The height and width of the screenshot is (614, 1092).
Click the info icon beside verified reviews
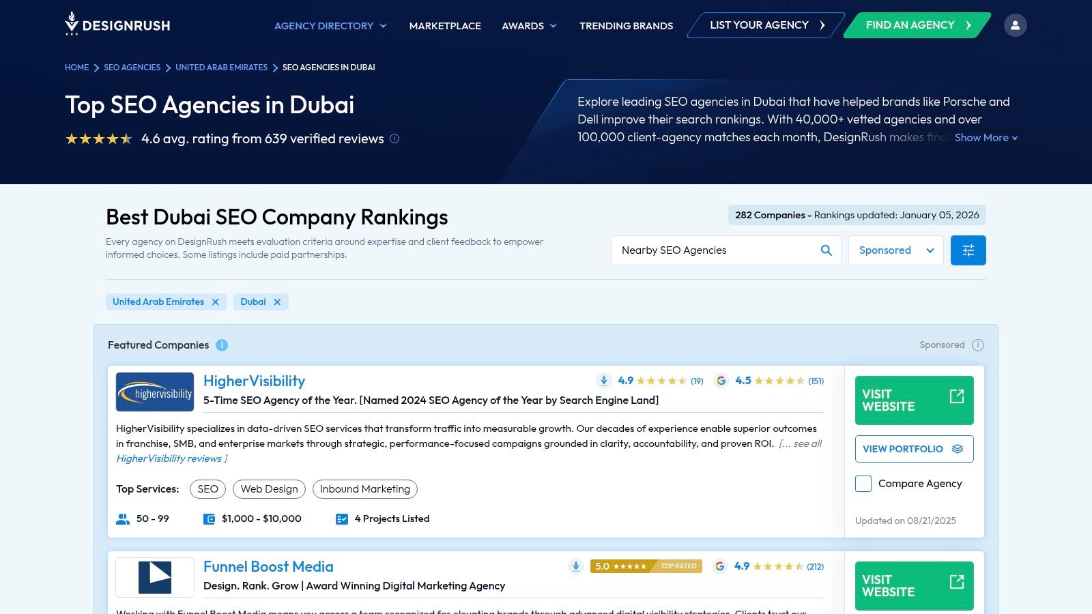tap(394, 138)
